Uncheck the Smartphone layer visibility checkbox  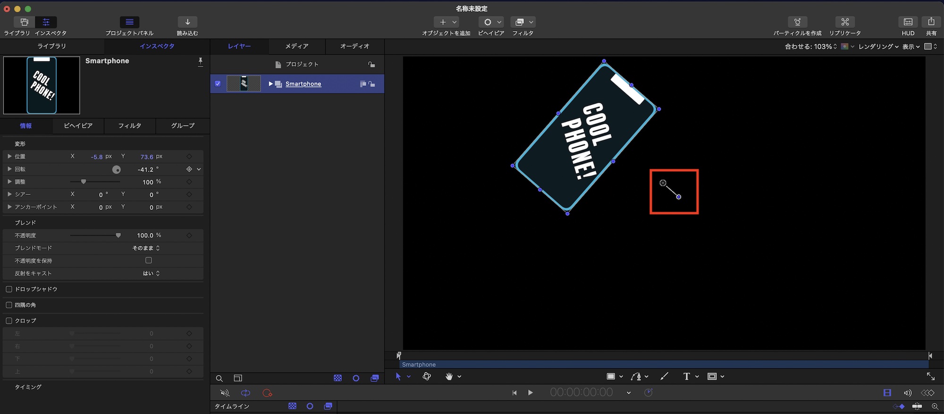(x=218, y=83)
